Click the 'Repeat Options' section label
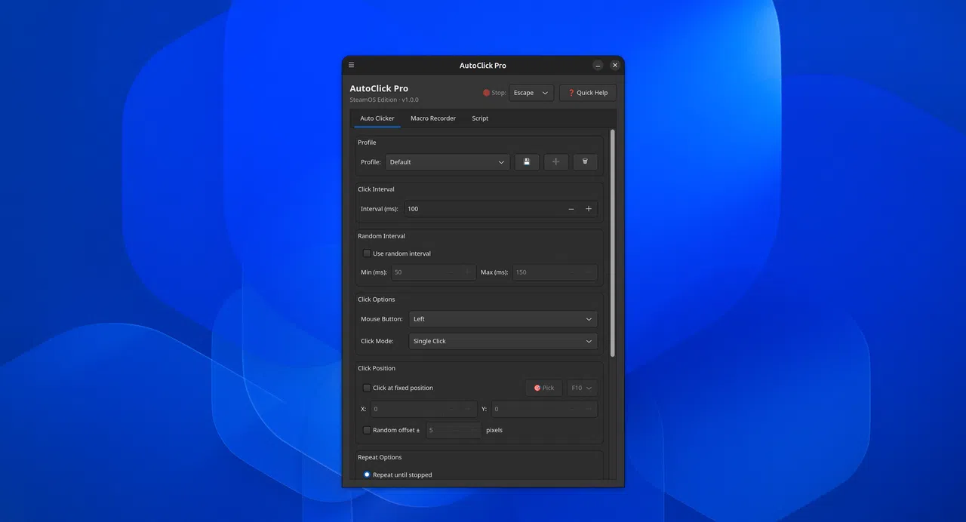Image resolution: width=966 pixels, height=522 pixels. (380, 457)
